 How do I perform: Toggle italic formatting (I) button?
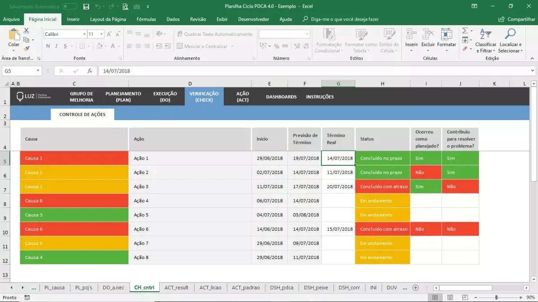point(56,46)
